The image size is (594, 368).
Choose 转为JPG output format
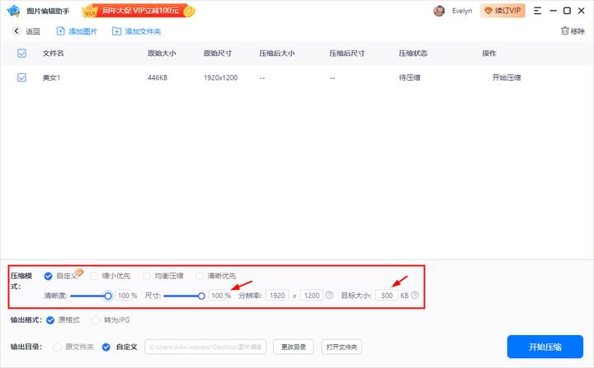point(96,320)
